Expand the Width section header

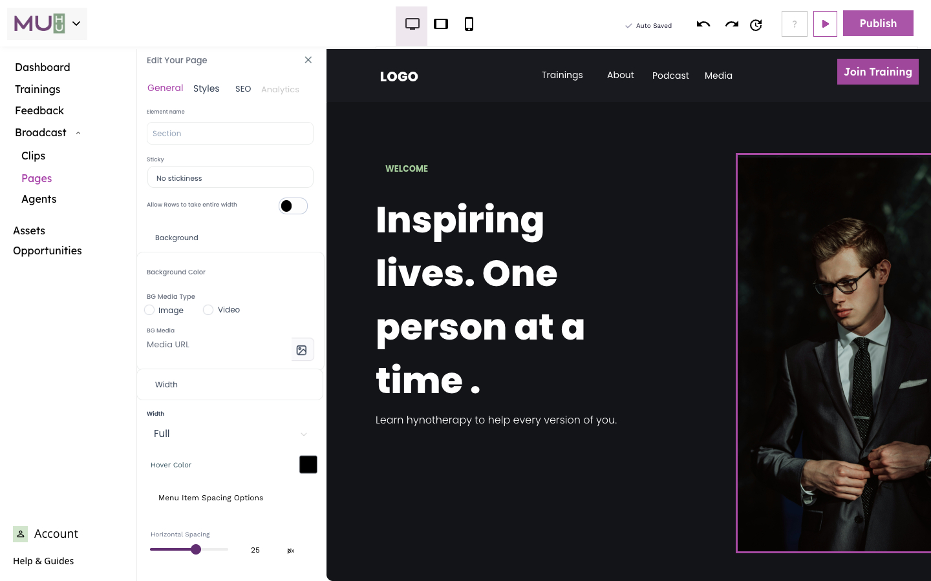pyautogui.click(x=230, y=385)
